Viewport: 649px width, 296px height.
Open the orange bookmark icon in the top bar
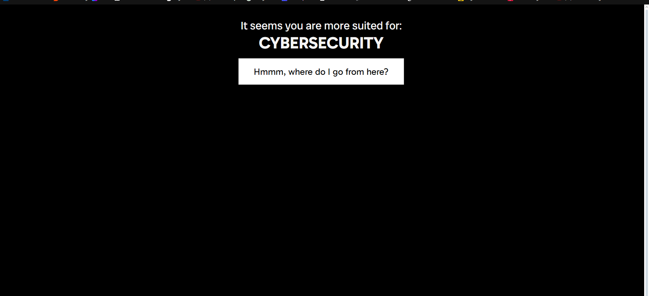56,1
